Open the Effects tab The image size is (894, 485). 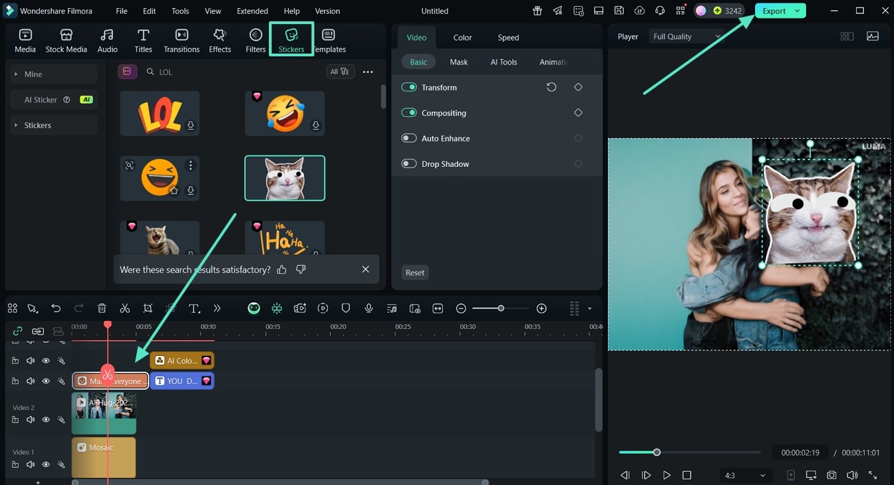click(220, 41)
